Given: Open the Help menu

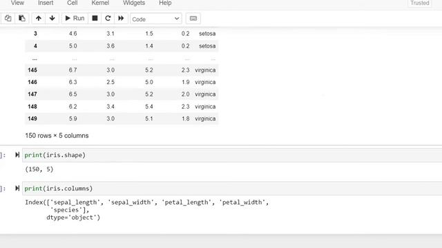Looking at the screenshot, I should [165, 3].
